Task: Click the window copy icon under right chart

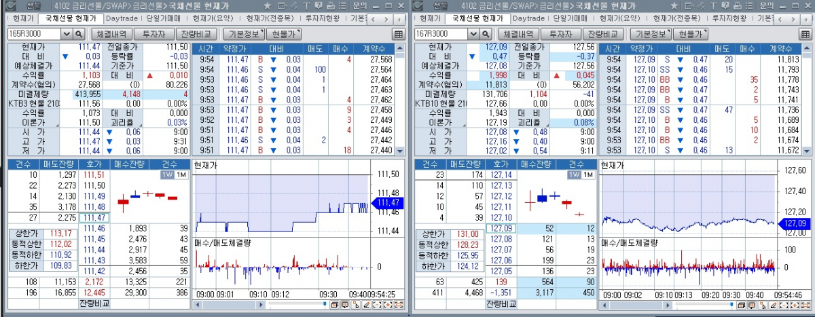Action: pyautogui.click(x=741, y=305)
